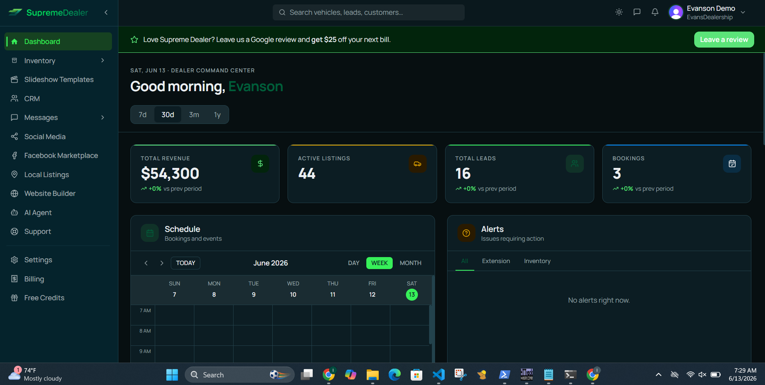The height and width of the screenshot is (385, 765).
Task: Click the Billing receipt icon
Action: [x=14, y=279]
